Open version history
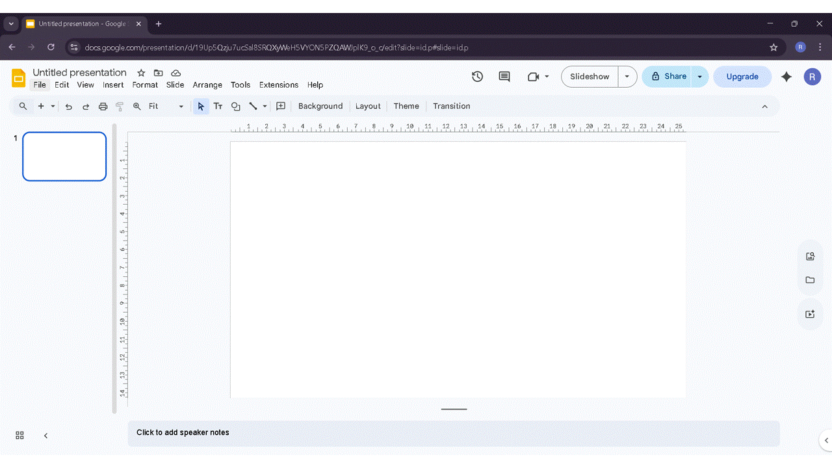Image resolution: width=832 pixels, height=468 pixels. coord(477,76)
